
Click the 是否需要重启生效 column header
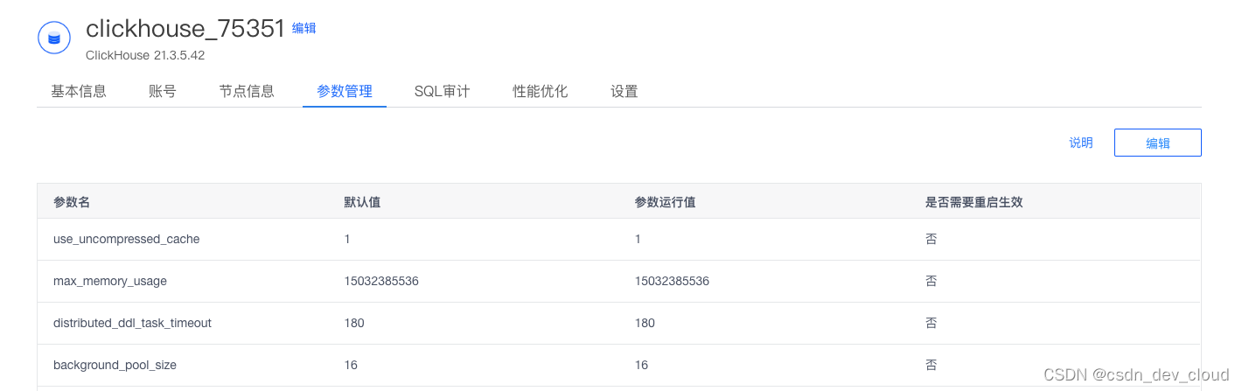point(974,201)
